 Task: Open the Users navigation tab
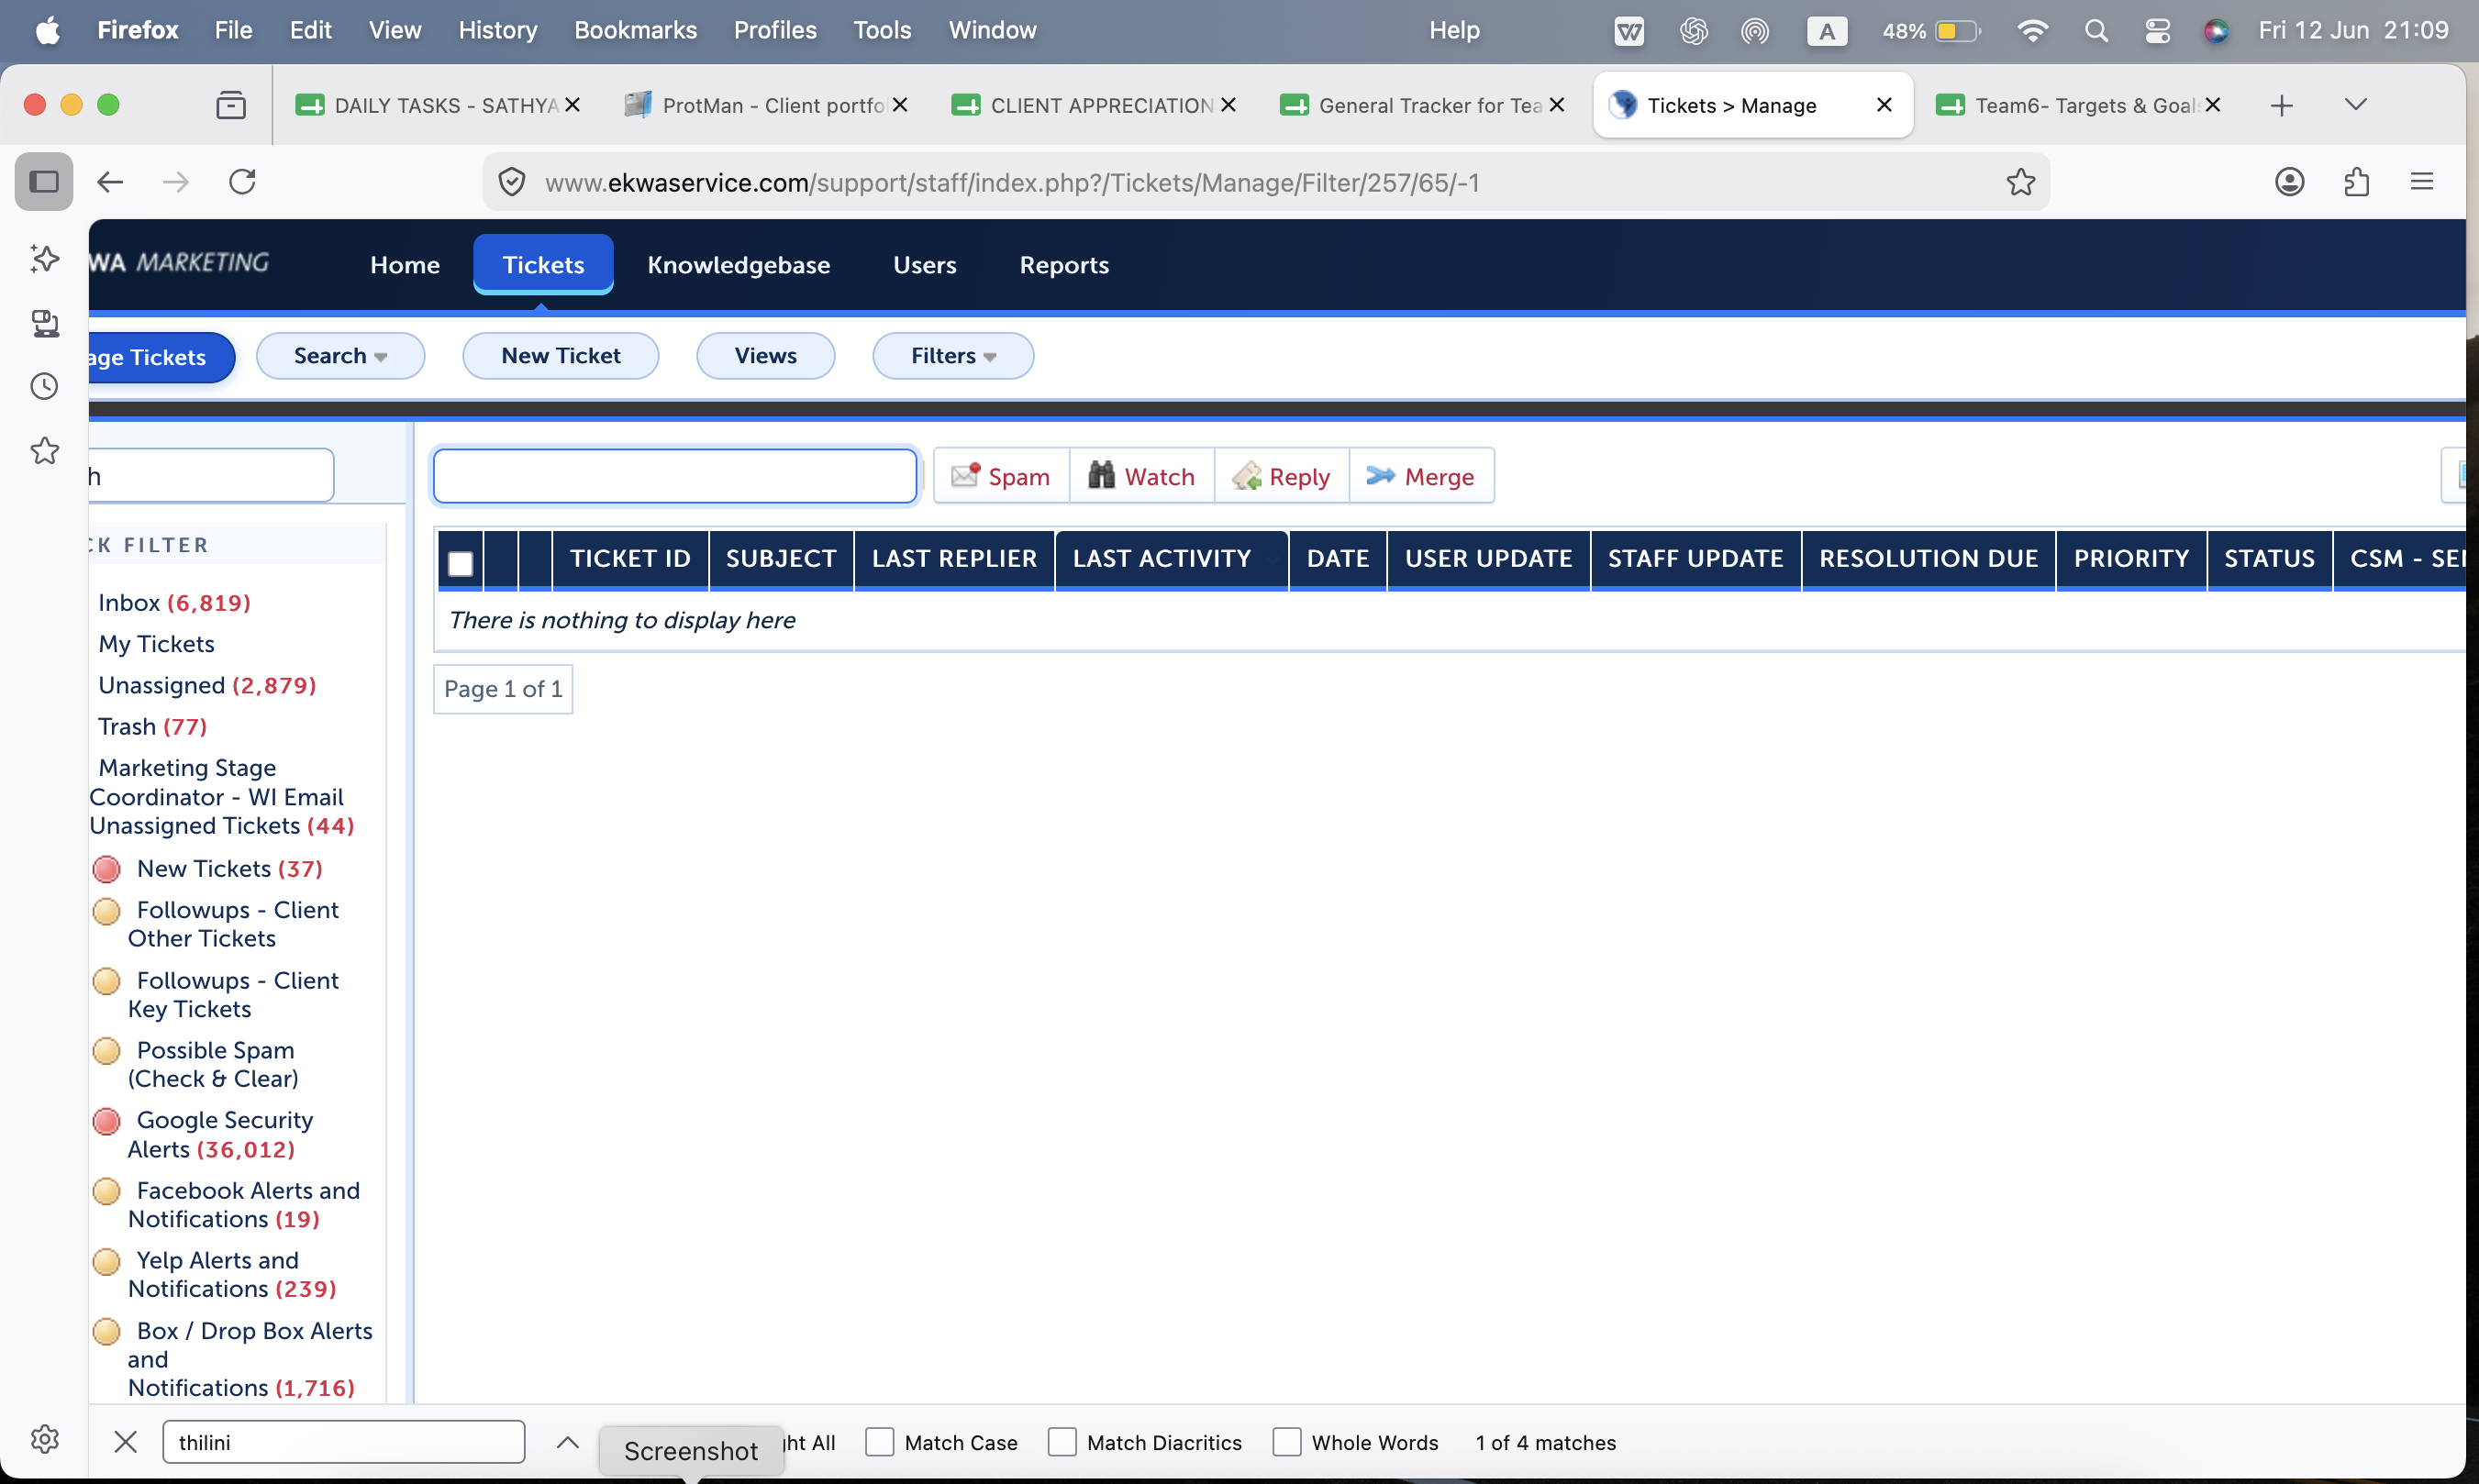pos(925,265)
